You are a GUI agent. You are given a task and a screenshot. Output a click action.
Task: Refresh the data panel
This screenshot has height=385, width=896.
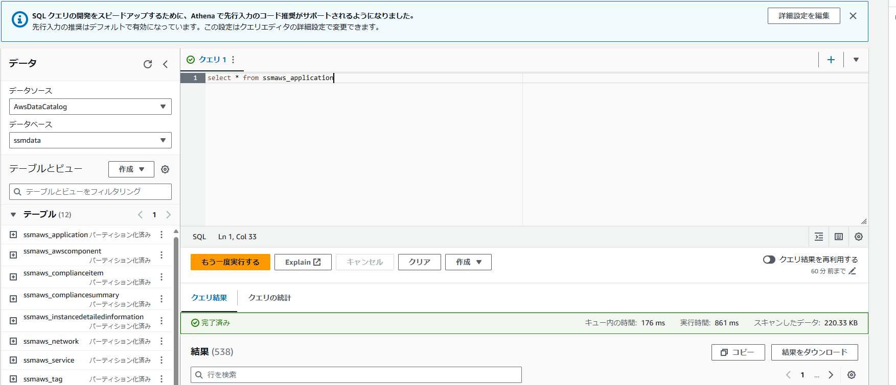pyautogui.click(x=148, y=64)
